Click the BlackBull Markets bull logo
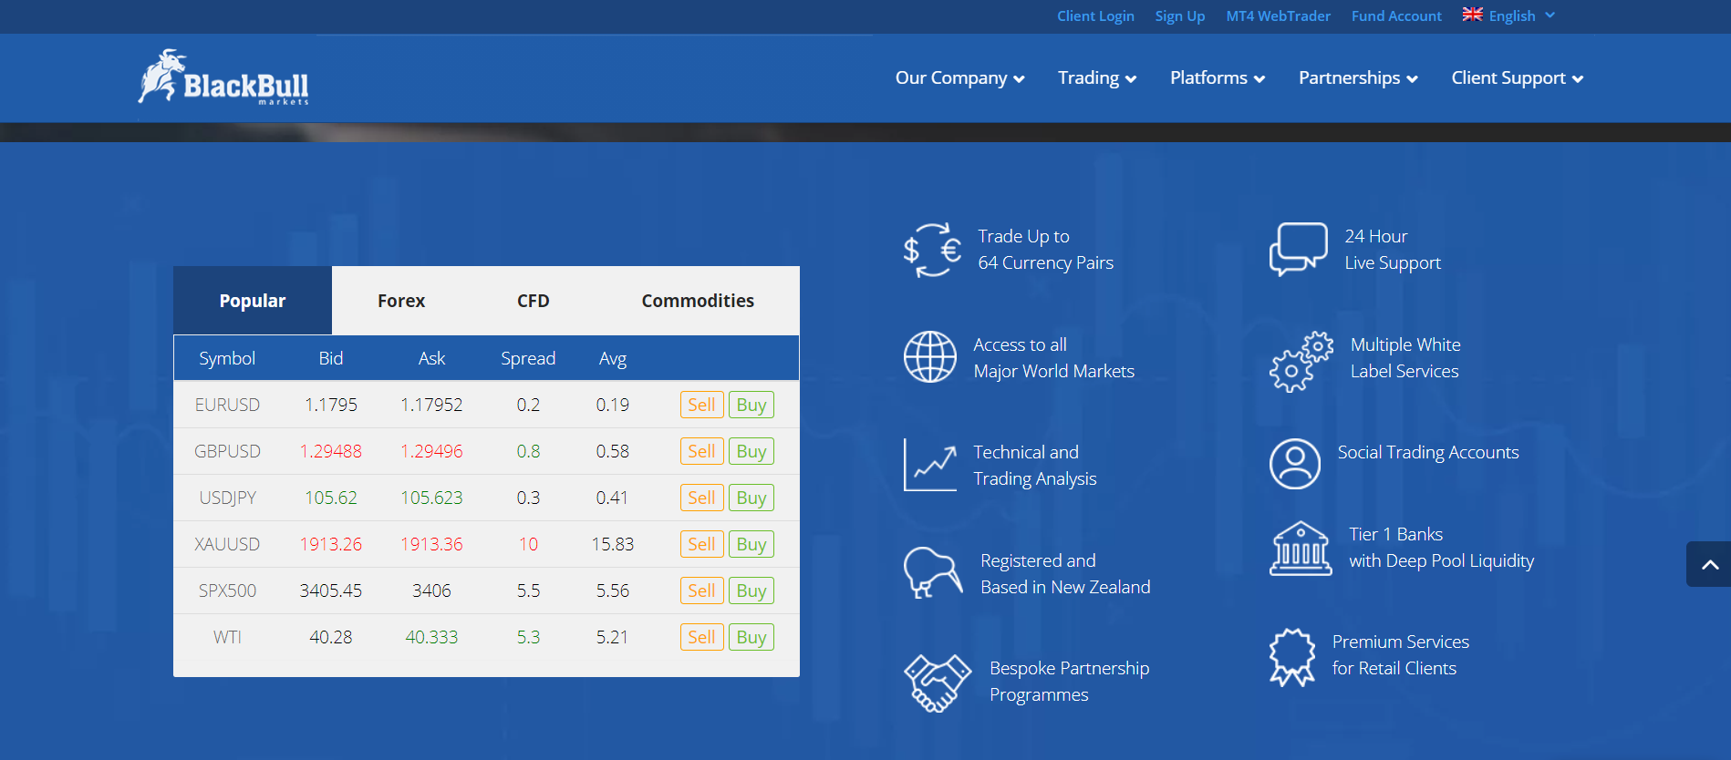Screen dimensions: 1731x760 (223, 78)
